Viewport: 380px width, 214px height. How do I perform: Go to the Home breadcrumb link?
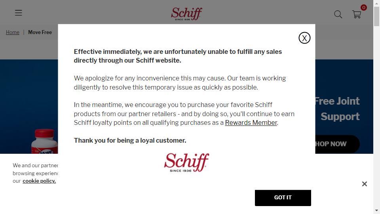point(13,32)
